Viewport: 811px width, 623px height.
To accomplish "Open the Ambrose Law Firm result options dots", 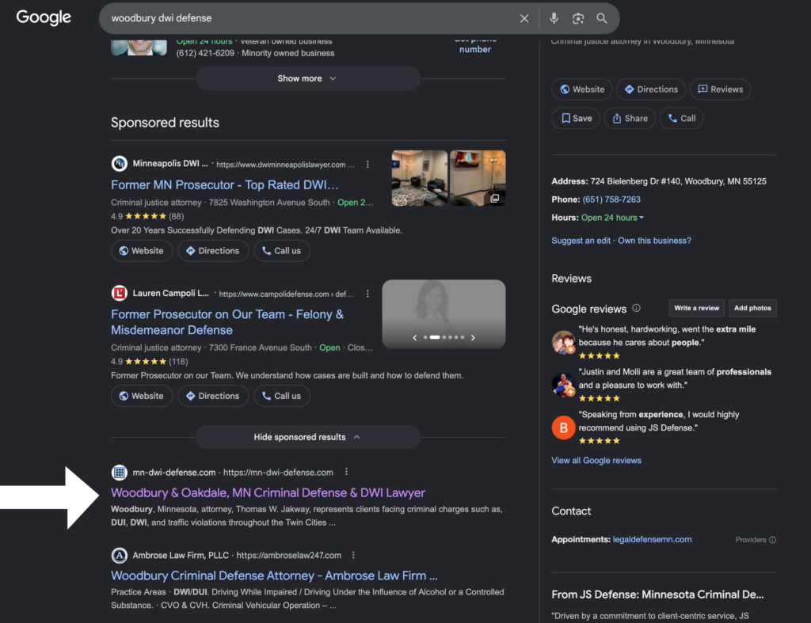I will [353, 555].
